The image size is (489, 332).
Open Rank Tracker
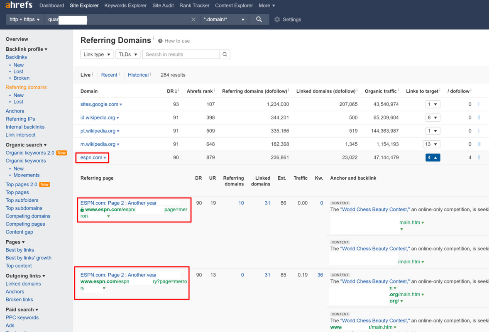point(194,5)
